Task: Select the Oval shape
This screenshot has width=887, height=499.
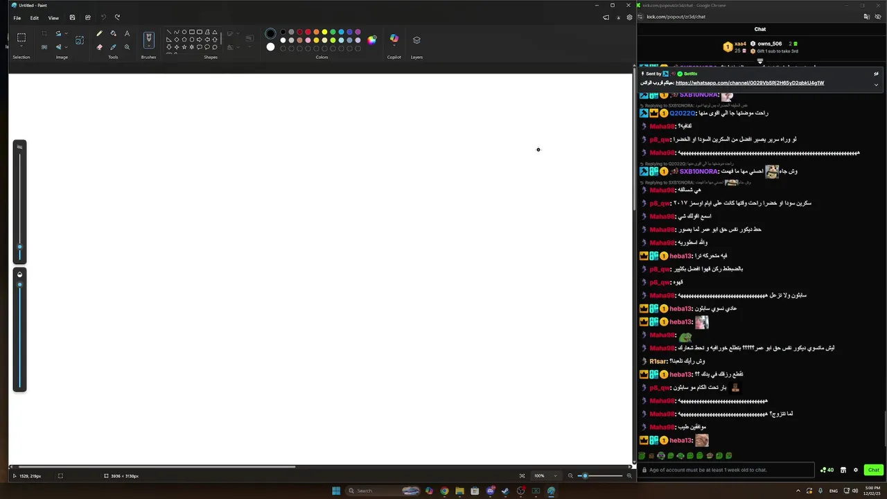Action: pyautogui.click(x=184, y=32)
